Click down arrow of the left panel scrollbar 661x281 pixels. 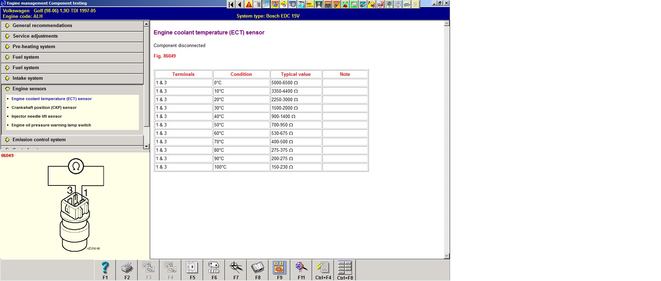[x=147, y=146]
